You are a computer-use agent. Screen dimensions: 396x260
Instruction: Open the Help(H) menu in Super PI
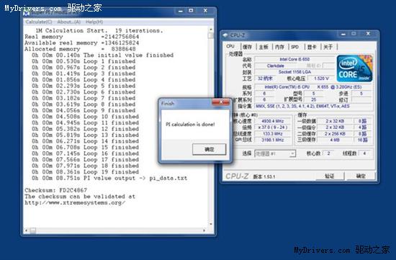tap(94, 22)
